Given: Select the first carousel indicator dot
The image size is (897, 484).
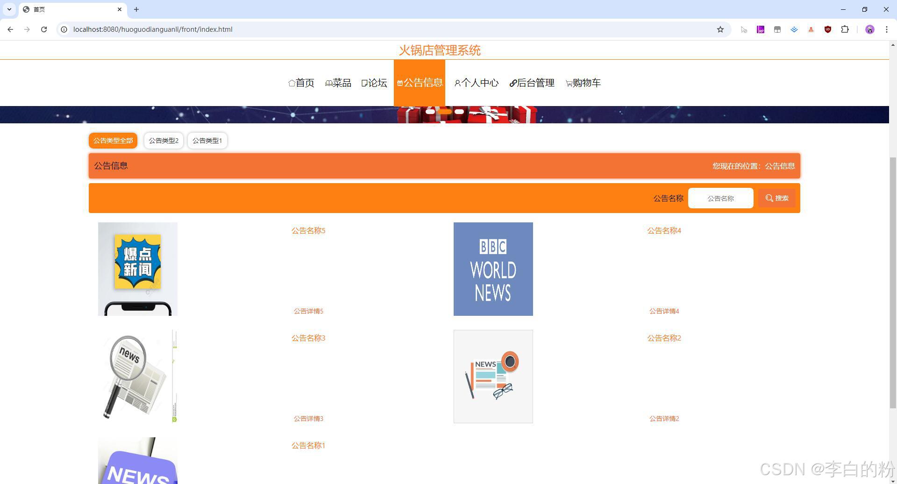Looking at the screenshot, I should pyautogui.click(x=430, y=112).
